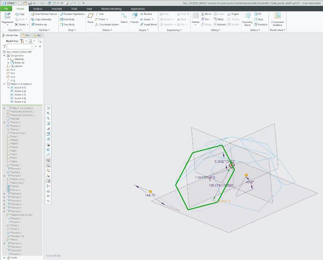Toggle plane display in the graphics toolbar

(48, 161)
